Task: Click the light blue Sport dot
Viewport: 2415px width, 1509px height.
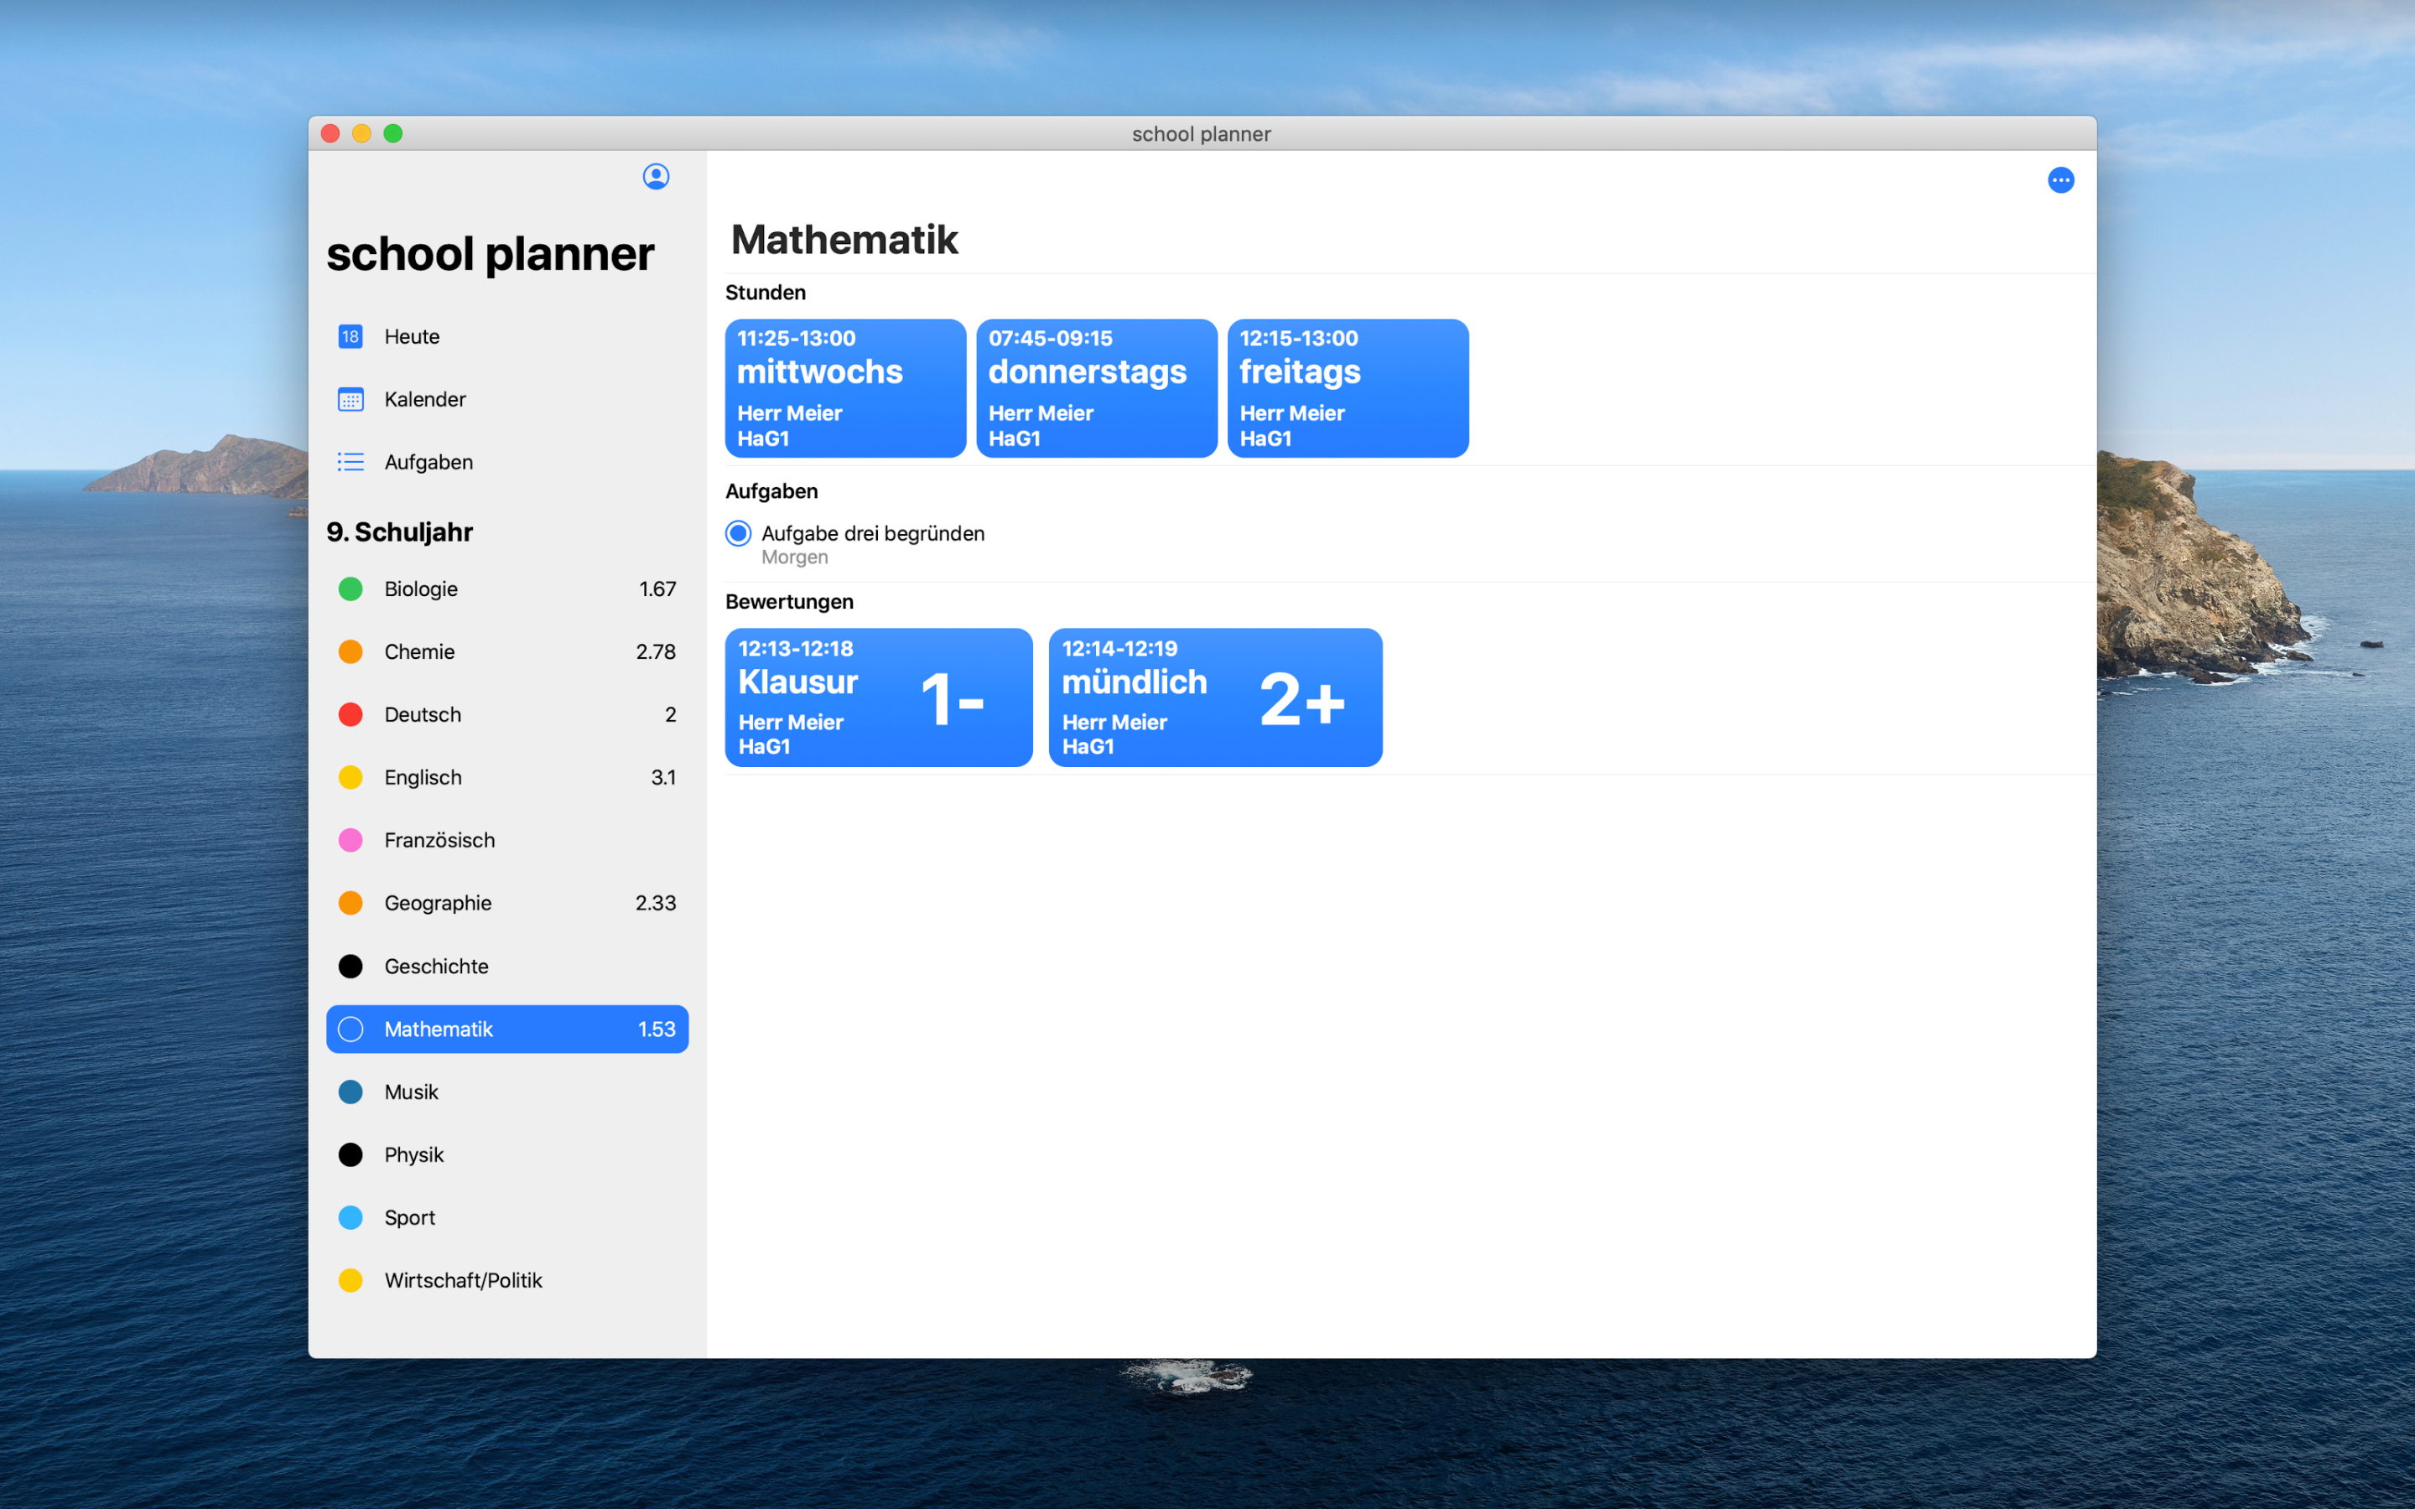Action: (x=351, y=1217)
